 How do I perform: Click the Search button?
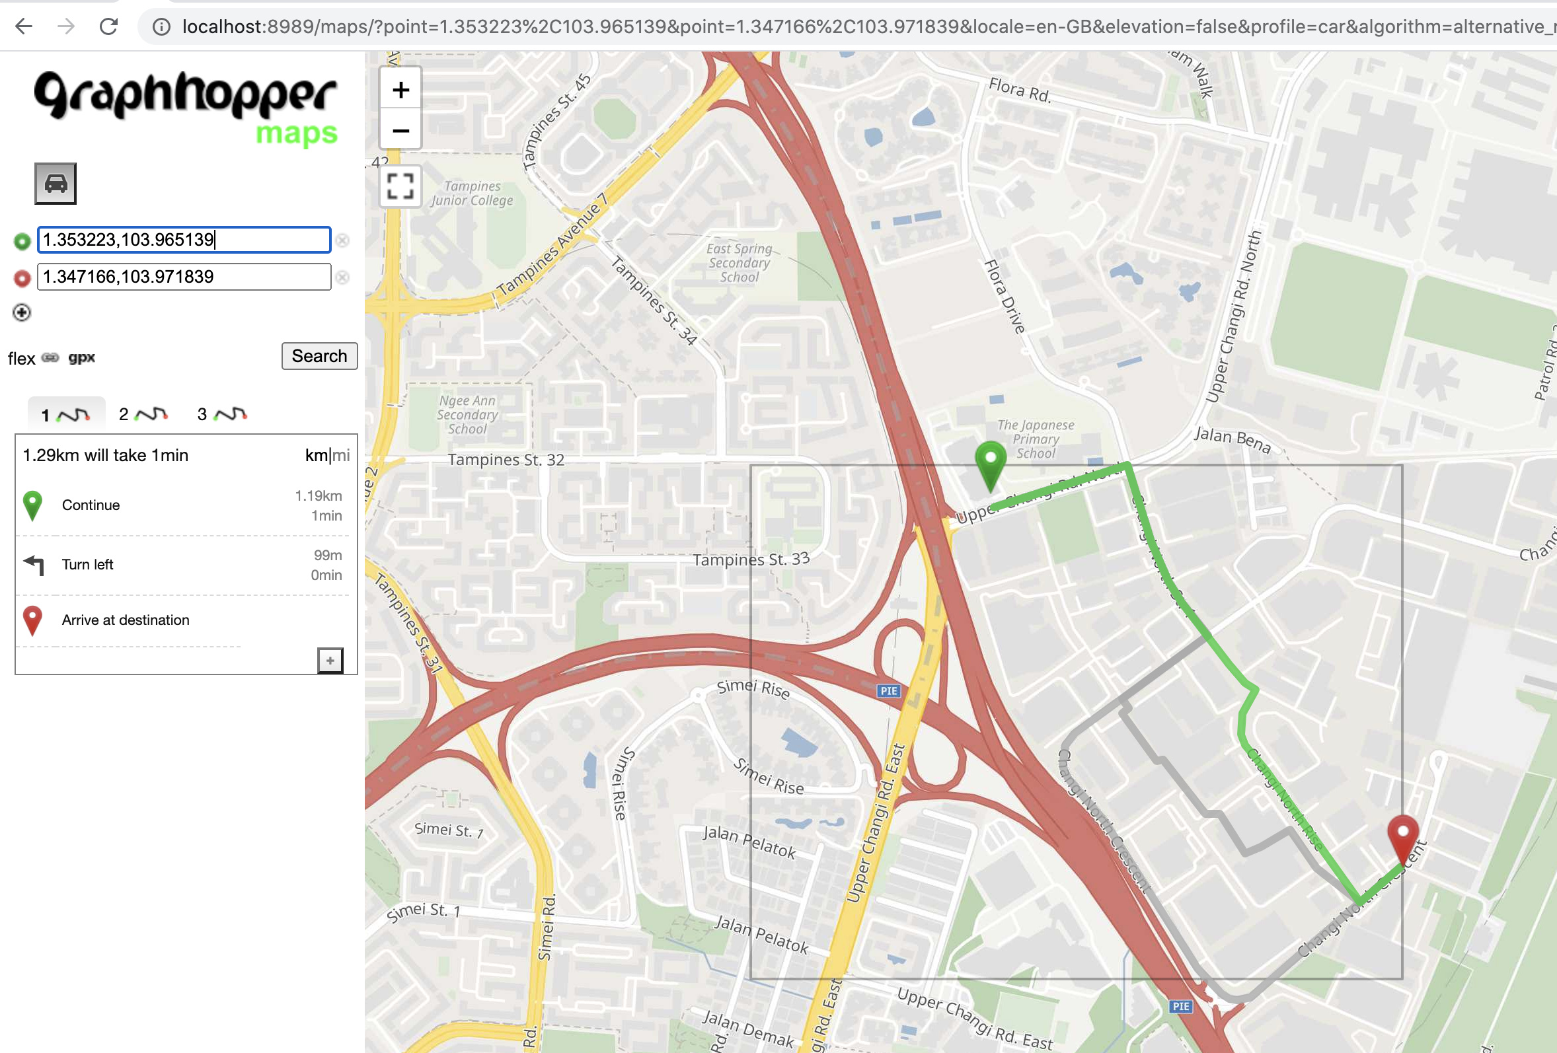click(320, 355)
